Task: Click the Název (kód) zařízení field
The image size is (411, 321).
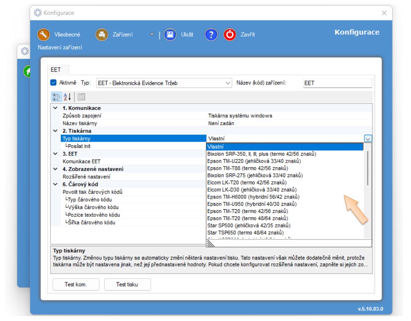Action: pyautogui.click(x=337, y=83)
